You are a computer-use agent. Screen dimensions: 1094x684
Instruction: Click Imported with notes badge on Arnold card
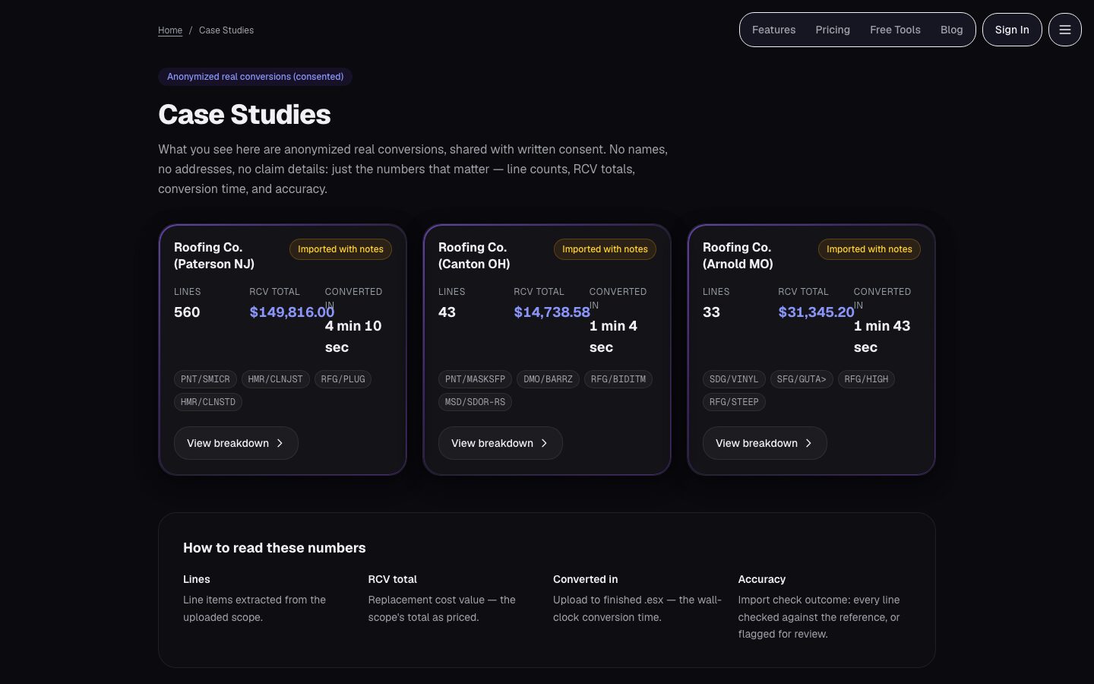click(869, 249)
